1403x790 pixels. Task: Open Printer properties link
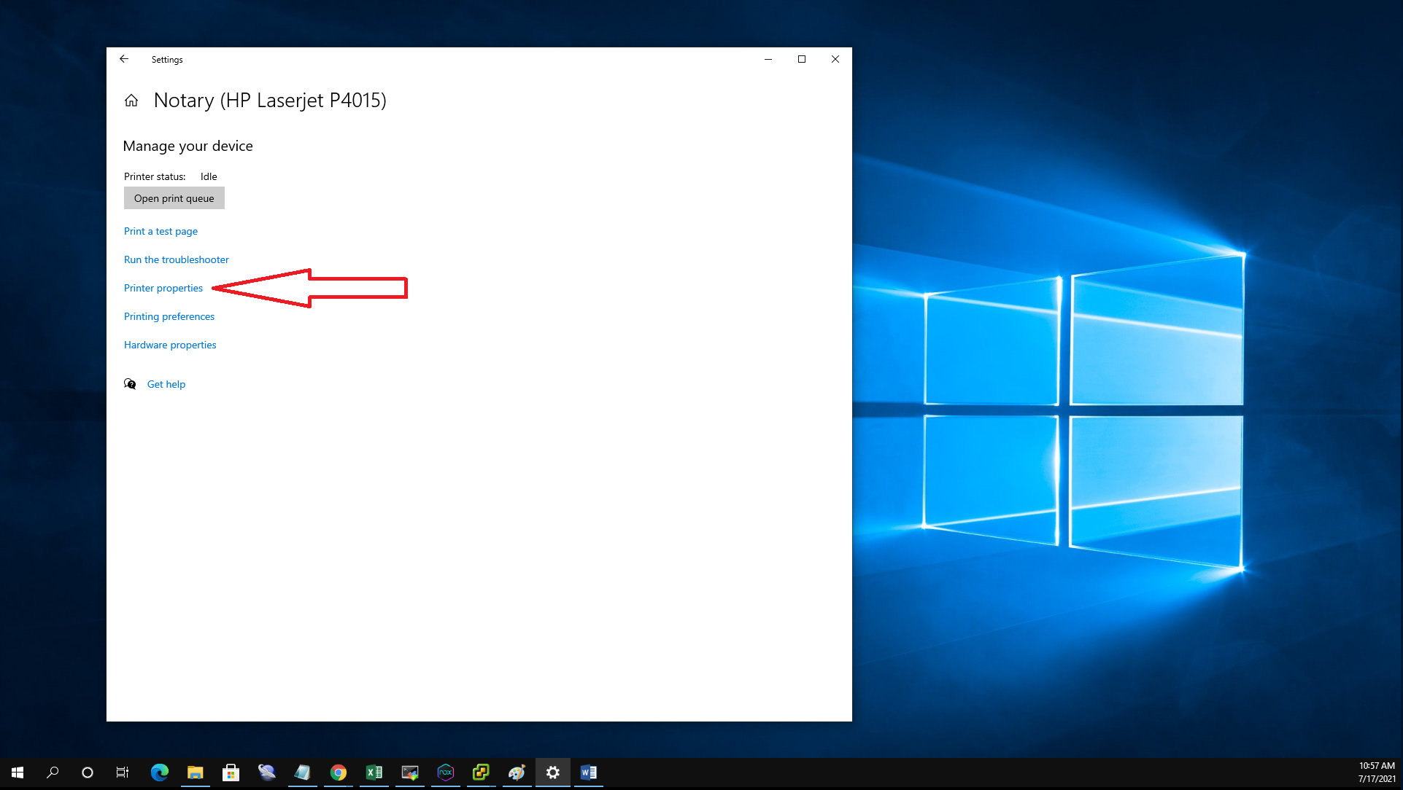163,288
